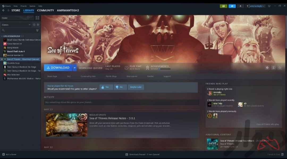
Task: Open the green friends activity icon
Action: click(x=223, y=6)
